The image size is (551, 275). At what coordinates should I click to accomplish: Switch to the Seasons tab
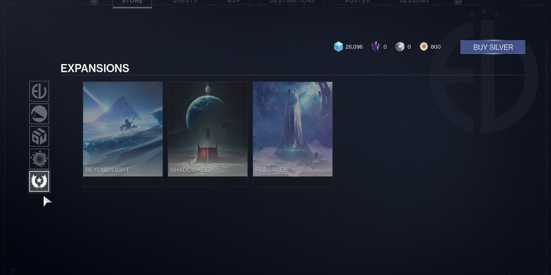pos(414,2)
